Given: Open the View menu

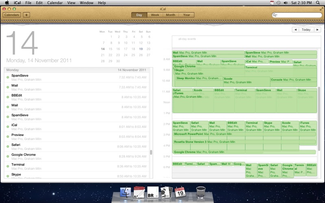Looking at the screenshot, I should (x=71, y=3).
